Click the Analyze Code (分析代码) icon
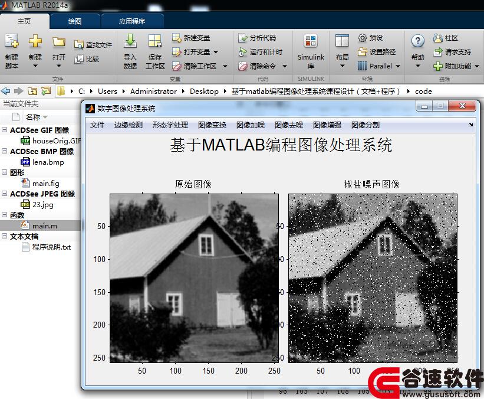The height and width of the screenshot is (399, 484). (x=243, y=38)
